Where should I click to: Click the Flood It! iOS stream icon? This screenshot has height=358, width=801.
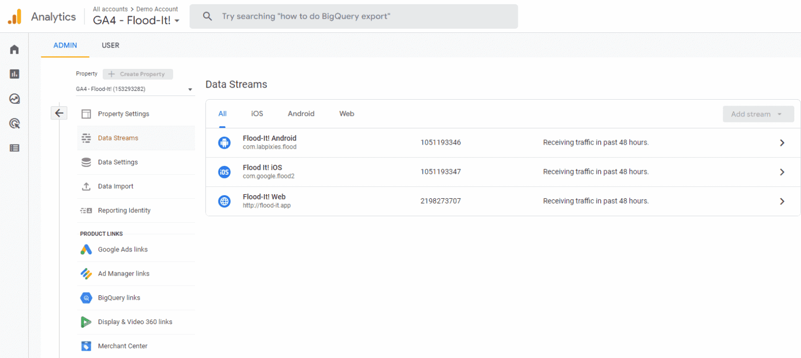224,172
